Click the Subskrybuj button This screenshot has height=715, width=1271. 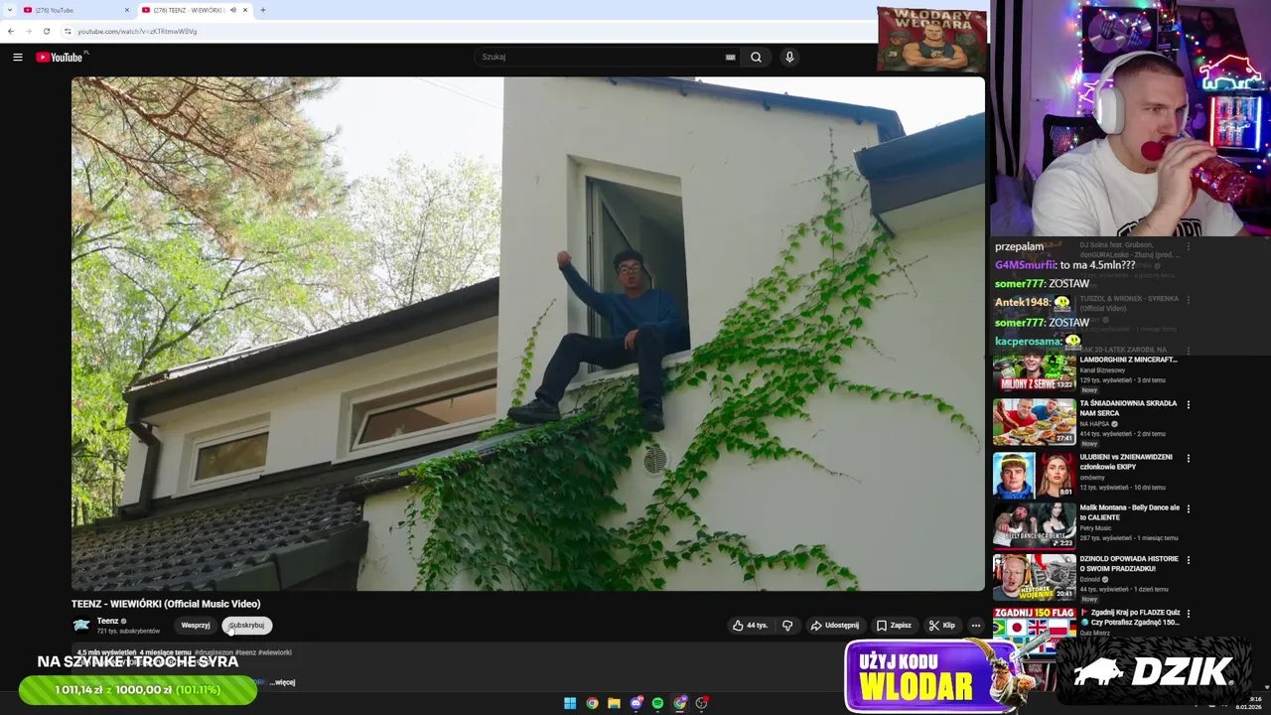(246, 626)
